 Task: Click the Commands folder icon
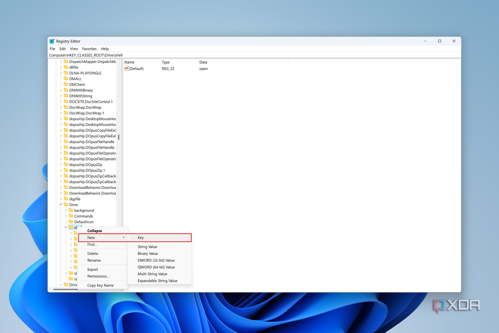71,216
